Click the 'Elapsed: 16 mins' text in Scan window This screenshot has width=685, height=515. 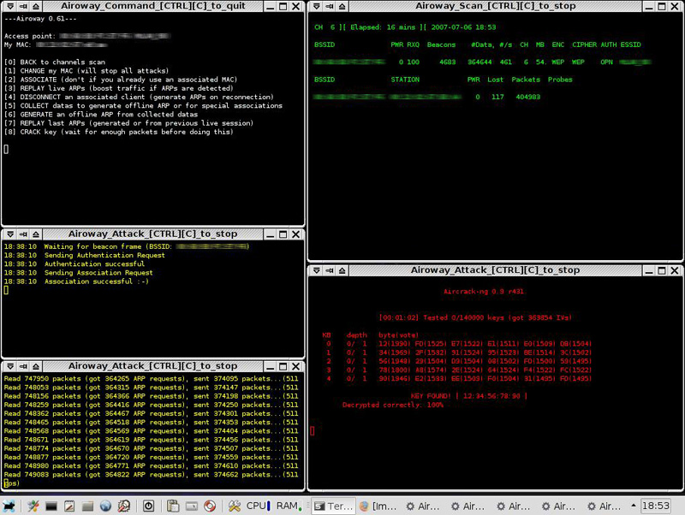(383, 27)
